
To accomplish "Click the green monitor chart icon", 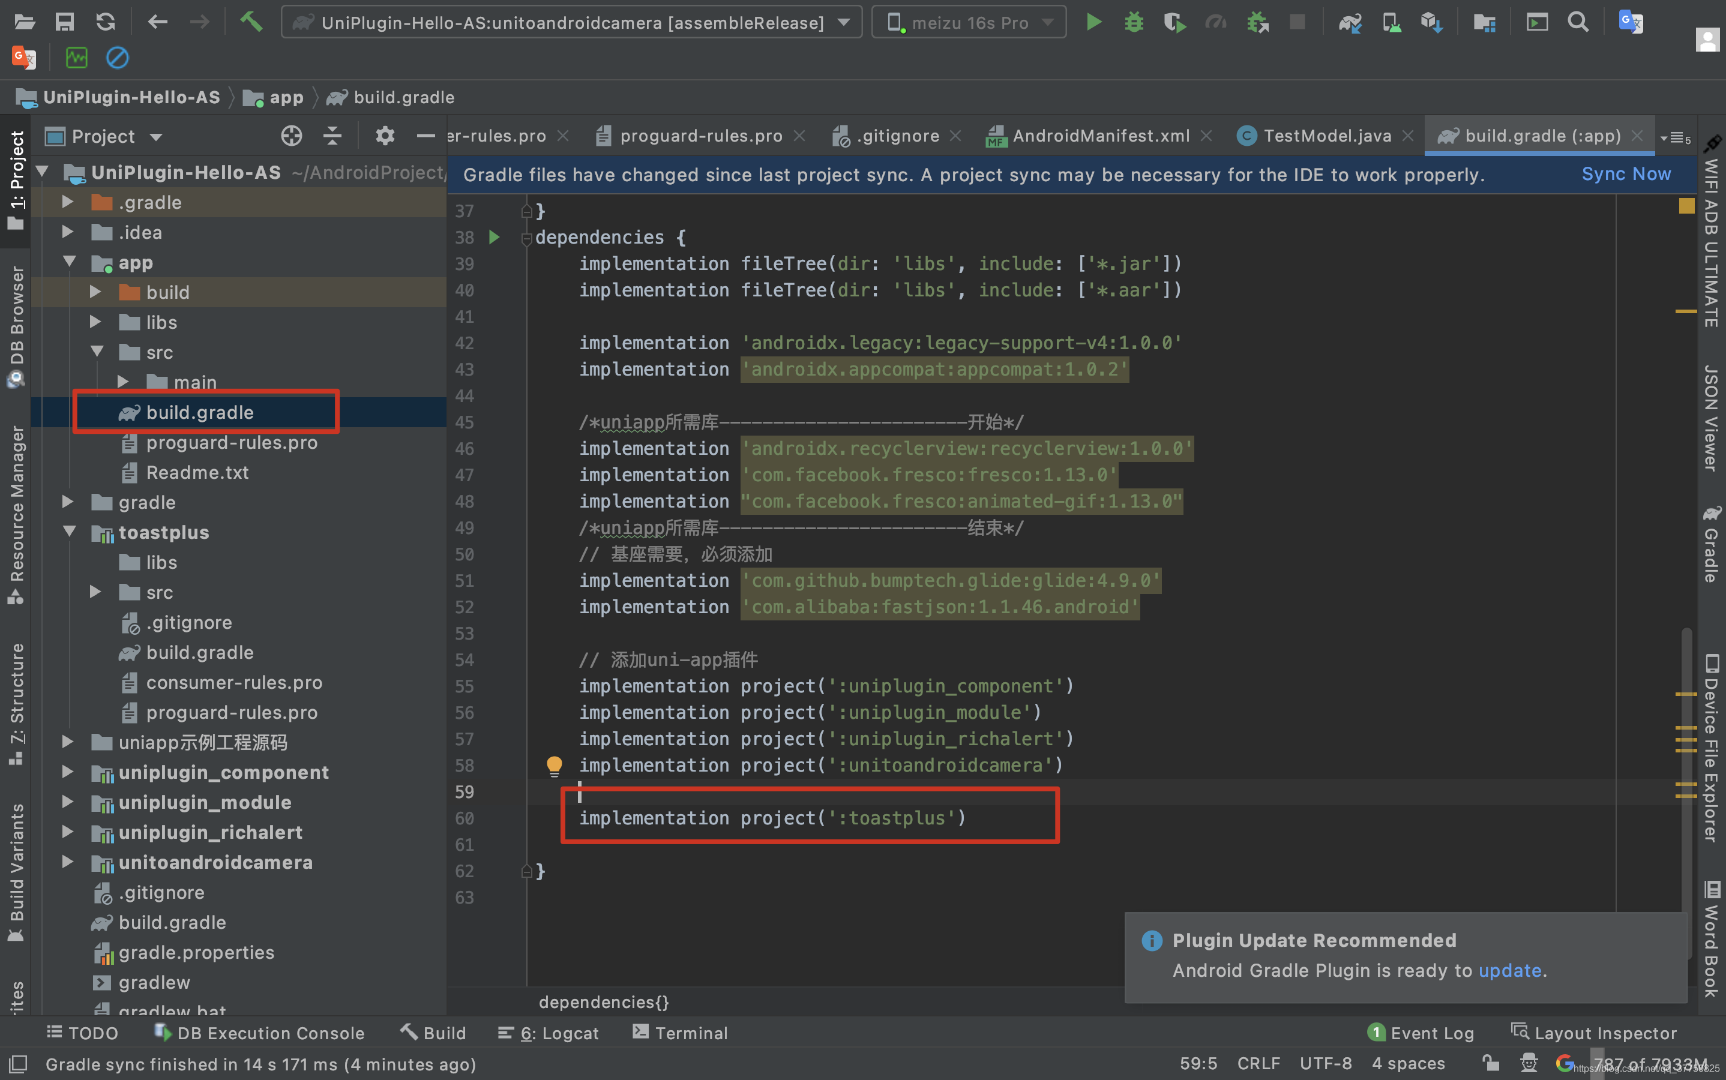I will coord(76,57).
